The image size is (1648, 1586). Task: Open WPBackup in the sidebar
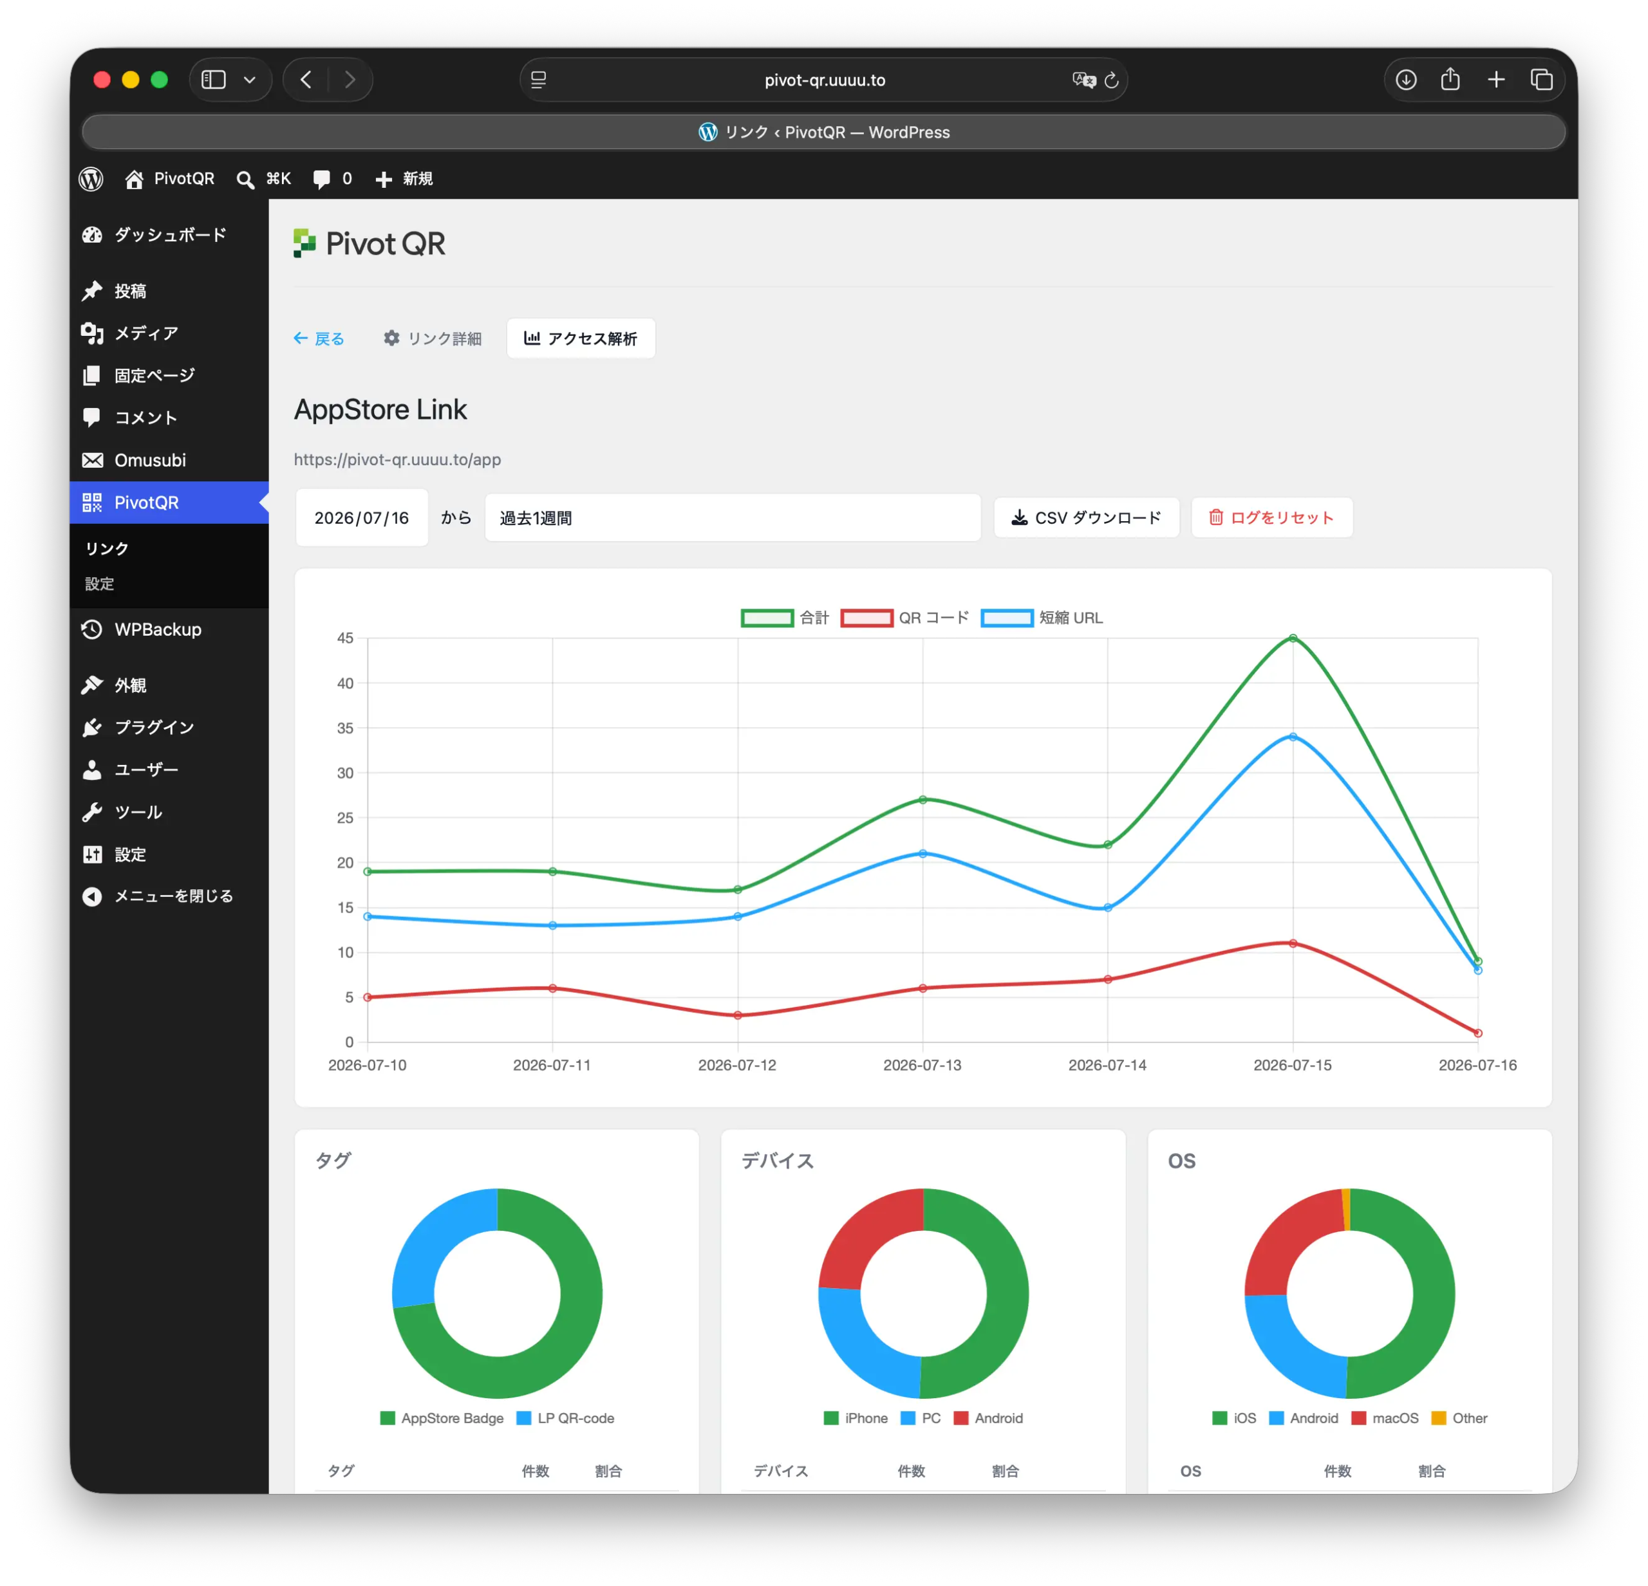click(x=169, y=629)
